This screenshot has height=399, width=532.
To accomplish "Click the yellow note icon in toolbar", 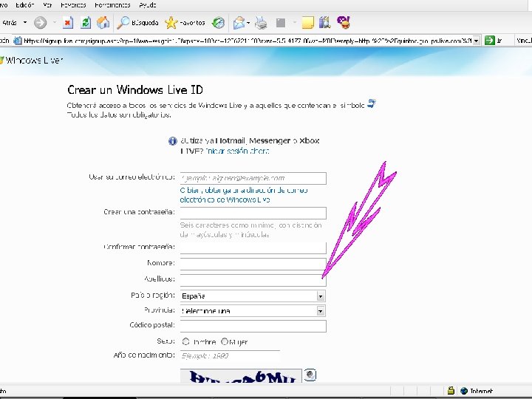I will [x=307, y=23].
